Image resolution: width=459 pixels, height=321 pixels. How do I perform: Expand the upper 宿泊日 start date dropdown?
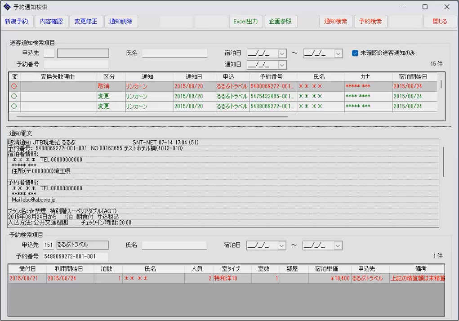point(282,53)
